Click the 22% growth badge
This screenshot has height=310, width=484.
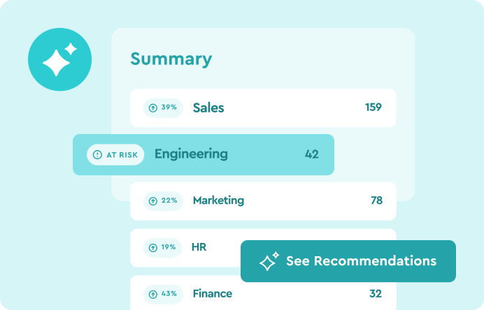tap(164, 200)
